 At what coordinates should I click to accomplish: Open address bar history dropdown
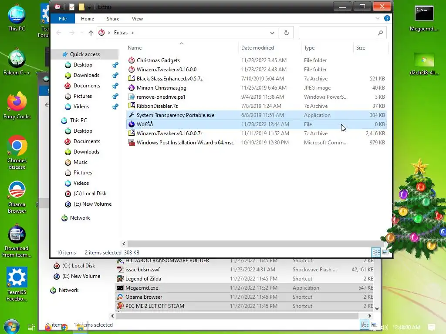click(x=272, y=33)
